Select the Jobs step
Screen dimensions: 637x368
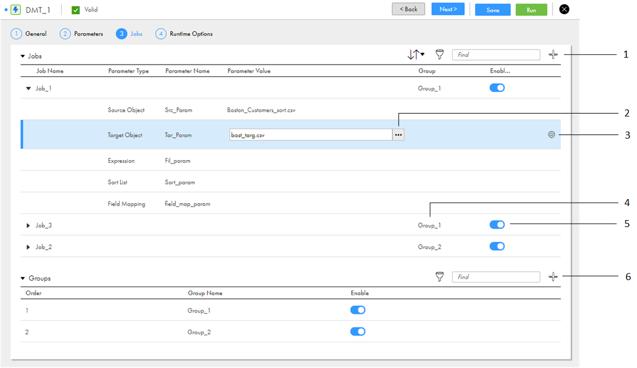(129, 34)
